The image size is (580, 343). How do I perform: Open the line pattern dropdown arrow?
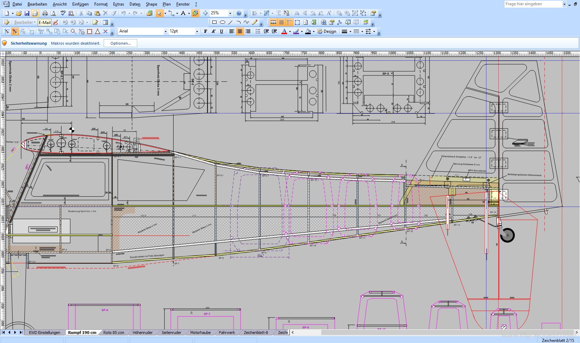(362, 31)
